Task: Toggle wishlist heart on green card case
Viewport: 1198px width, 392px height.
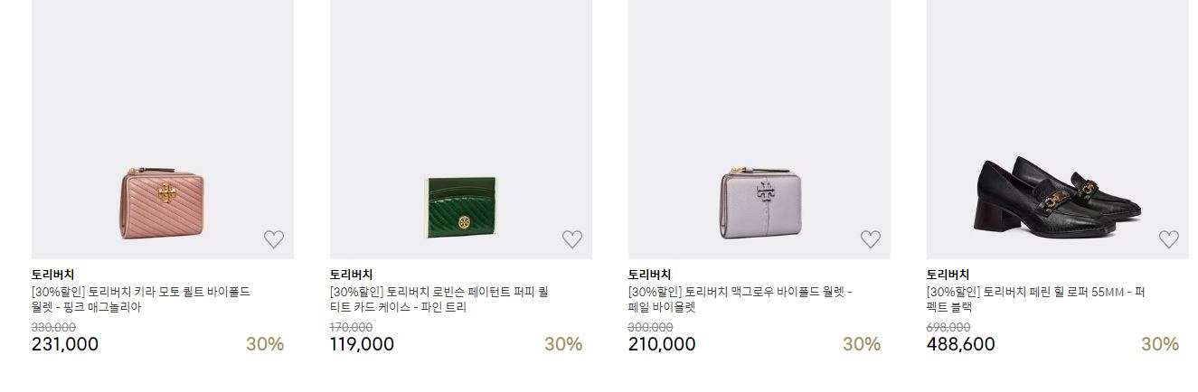Action: coord(572,239)
